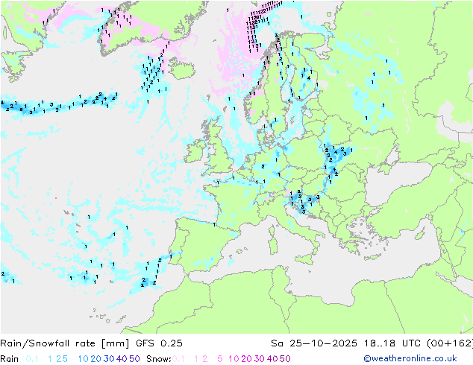Select snow legend value 0.1 in pale pink
The width and height of the screenshot is (473, 365).
click(178, 359)
